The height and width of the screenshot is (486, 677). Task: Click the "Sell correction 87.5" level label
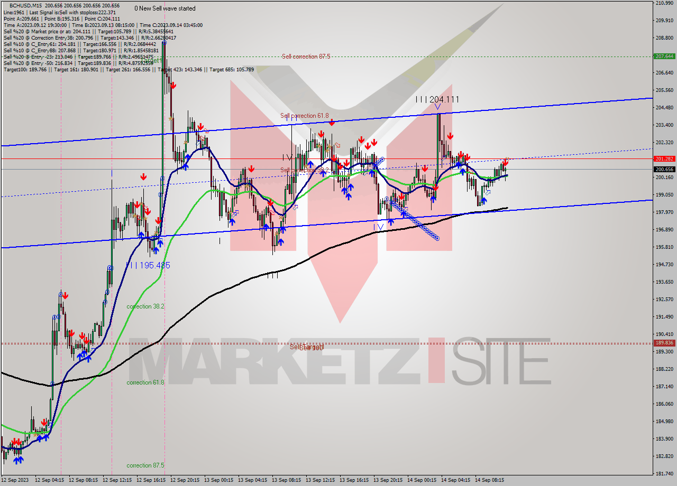coord(306,57)
